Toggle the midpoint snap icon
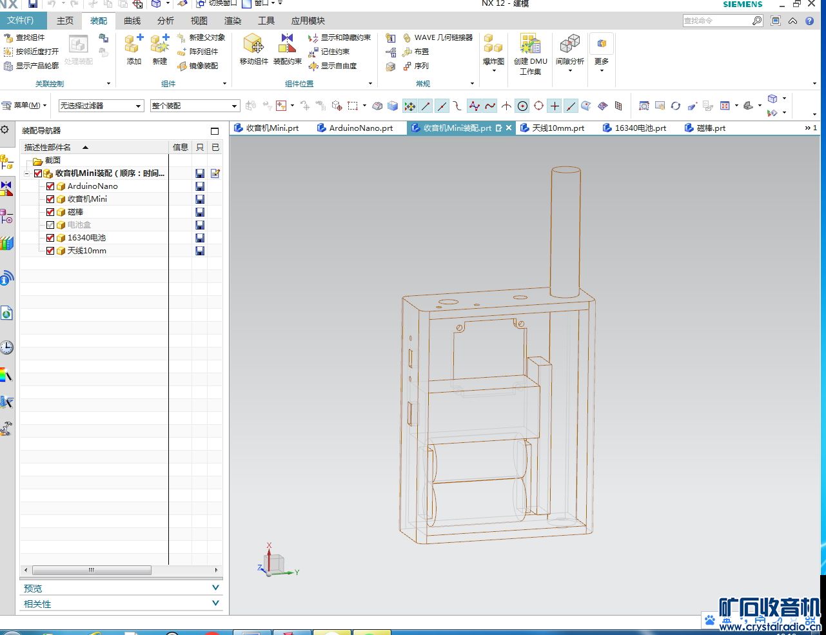Screen dimensions: 826x635 tap(442, 106)
